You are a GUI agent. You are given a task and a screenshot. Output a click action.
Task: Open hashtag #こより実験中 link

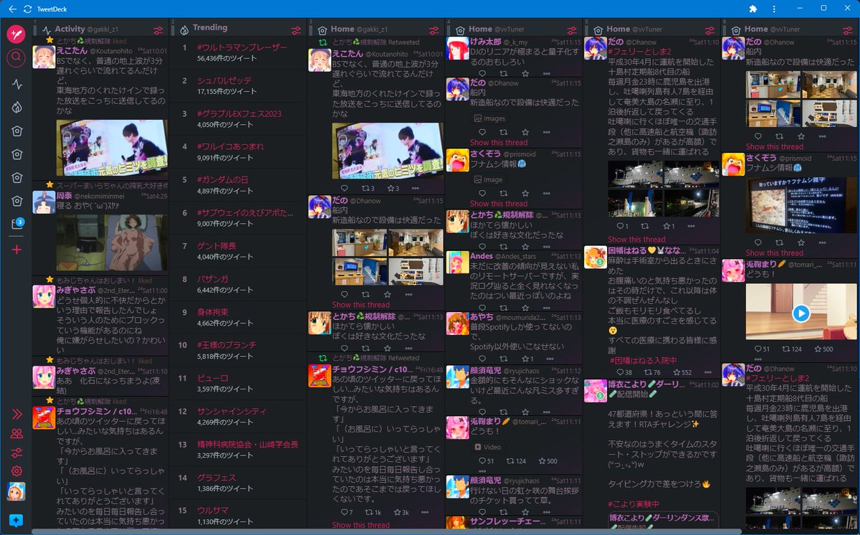click(634, 503)
